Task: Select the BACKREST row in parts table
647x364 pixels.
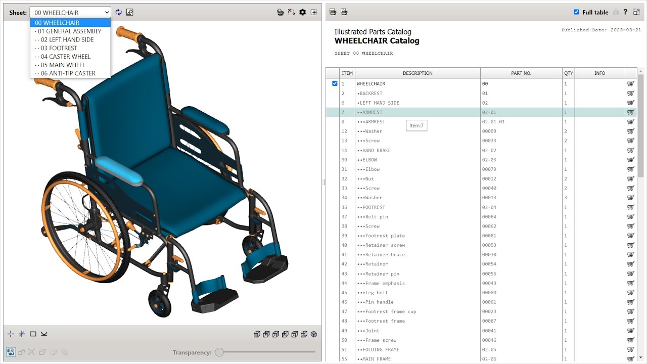Action: (481, 94)
